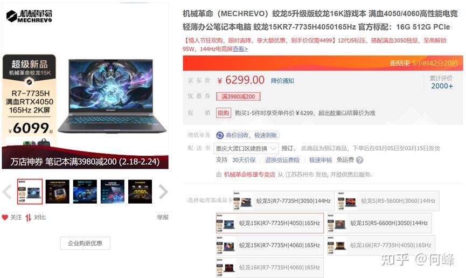Click the free shipping question mark icon
The width and height of the screenshot is (466, 278).
[359, 160]
